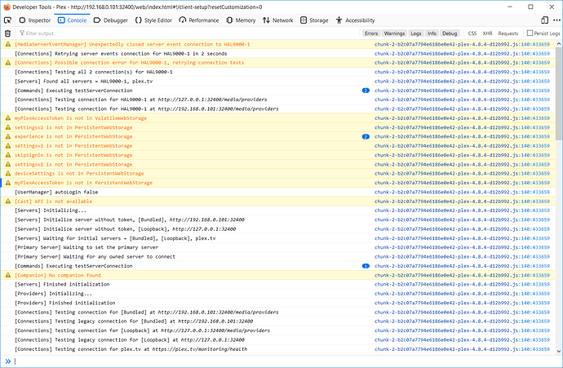Screen dimensions: 563x368
Task: Click the console command input line
Action: point(277,360)
